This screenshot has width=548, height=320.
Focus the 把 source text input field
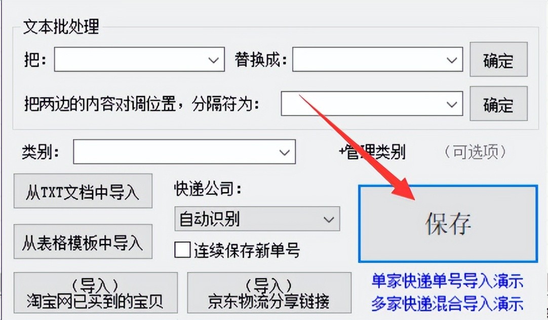[x=130, y=60]
